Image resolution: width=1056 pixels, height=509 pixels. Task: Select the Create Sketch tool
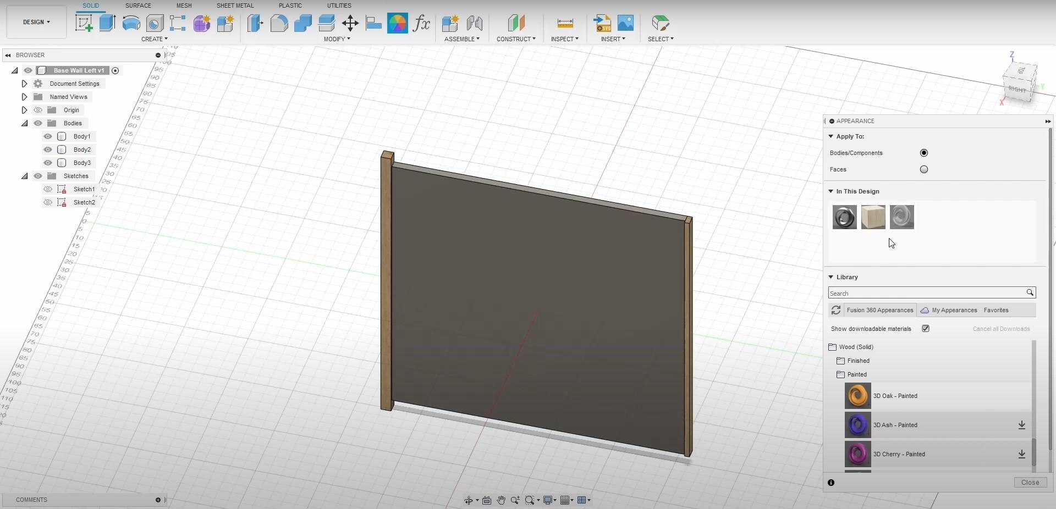coord(84,23)
